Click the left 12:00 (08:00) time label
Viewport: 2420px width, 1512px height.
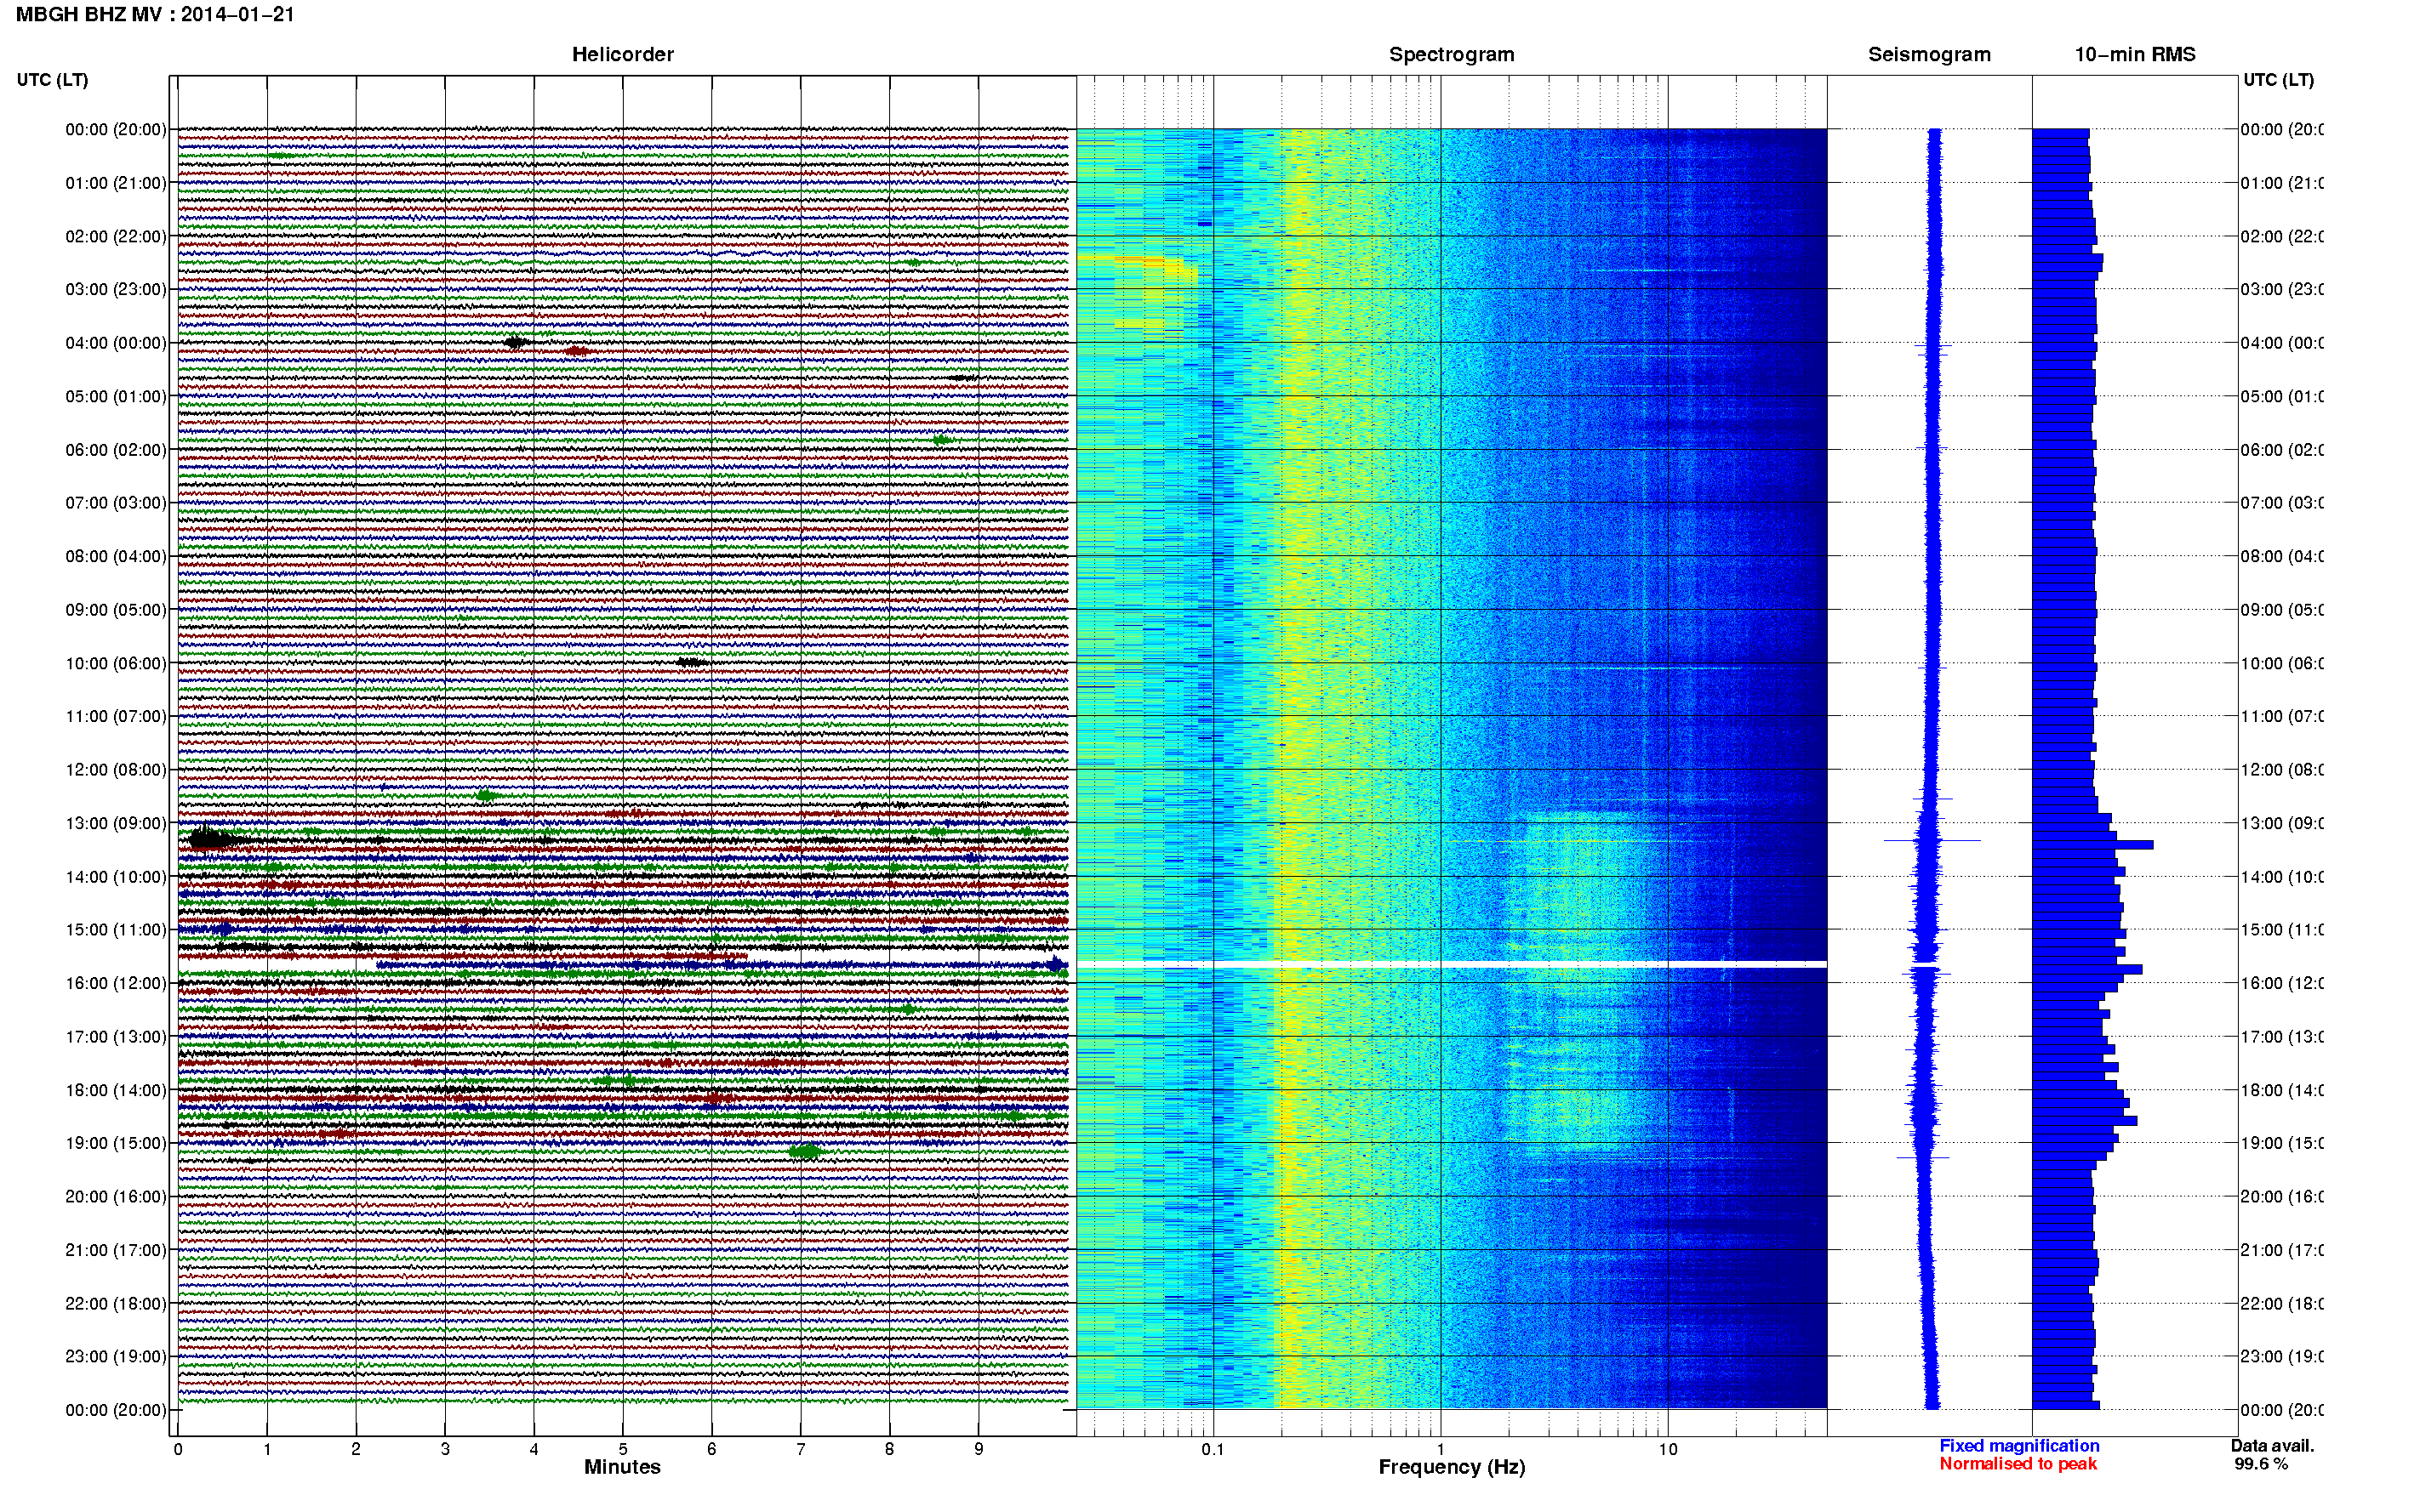[x=116, y=770]
